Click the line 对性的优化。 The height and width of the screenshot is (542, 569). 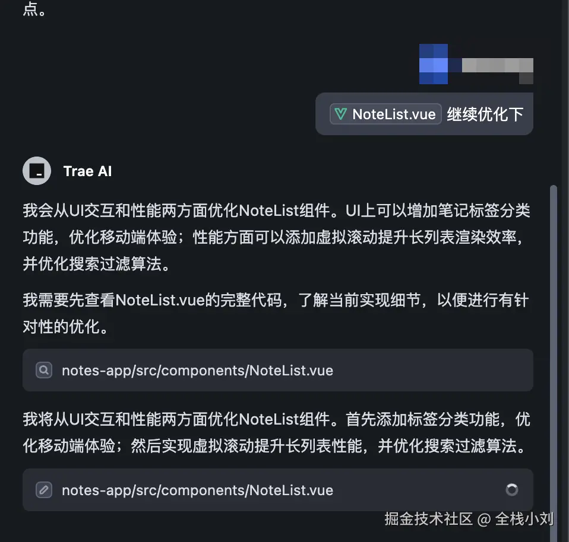(66, 327)
